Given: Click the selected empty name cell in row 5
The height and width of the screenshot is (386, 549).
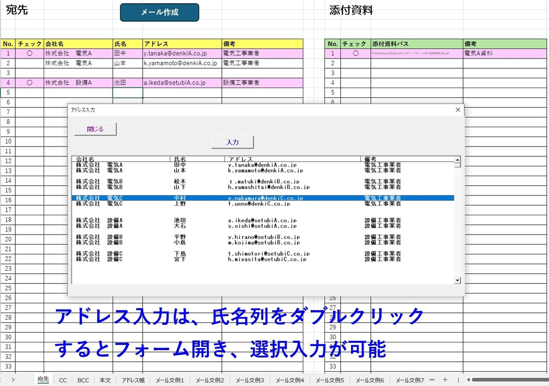Looking at the screenshot, I should point(128,93).
